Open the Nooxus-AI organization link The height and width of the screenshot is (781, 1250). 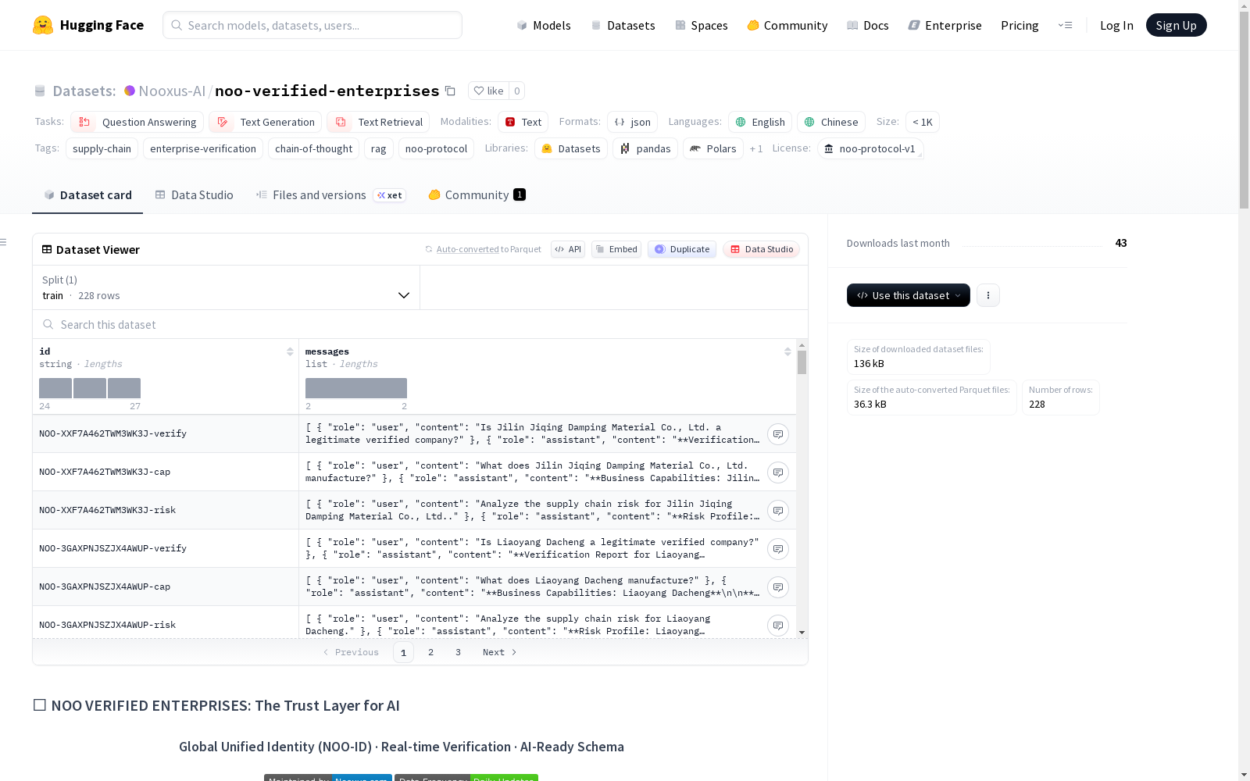pos(172,91)
